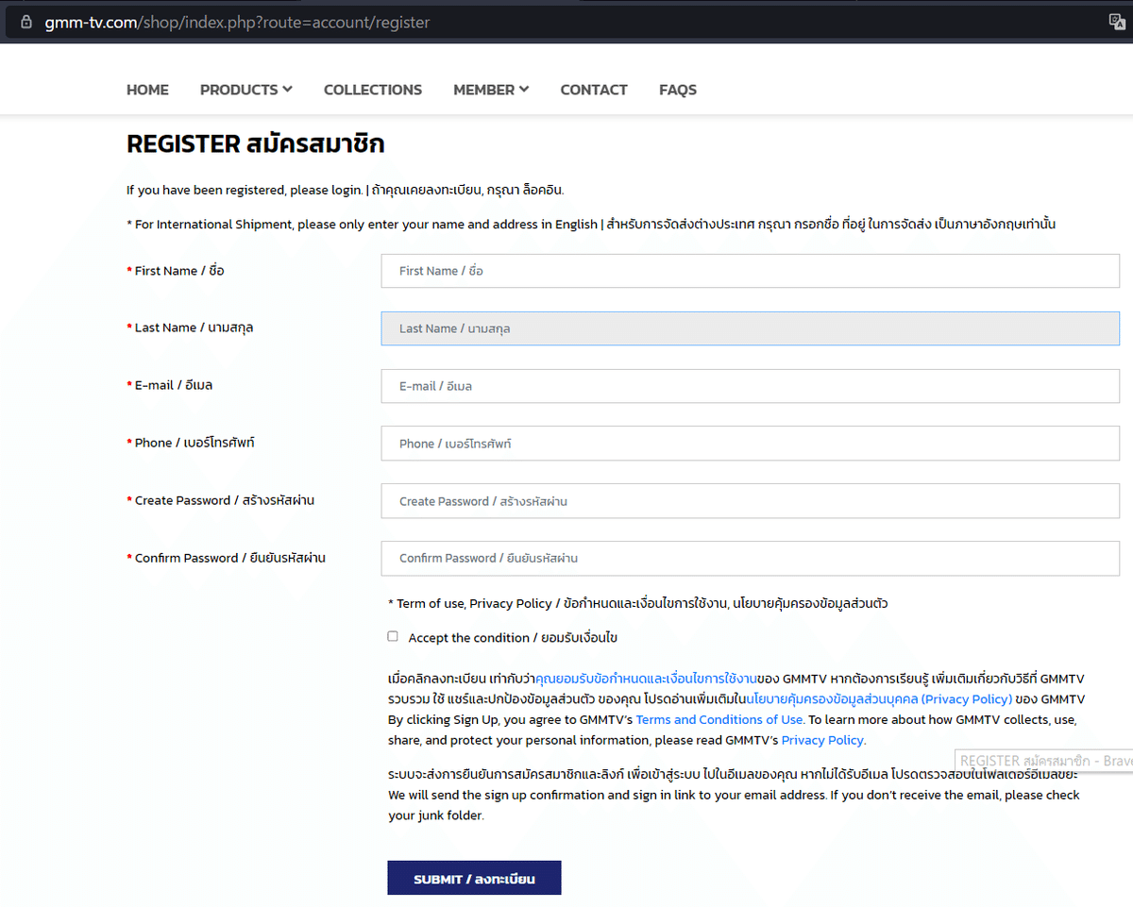
Task: Open the Terms and Conditions of Use link
Action: click(720, 719)
